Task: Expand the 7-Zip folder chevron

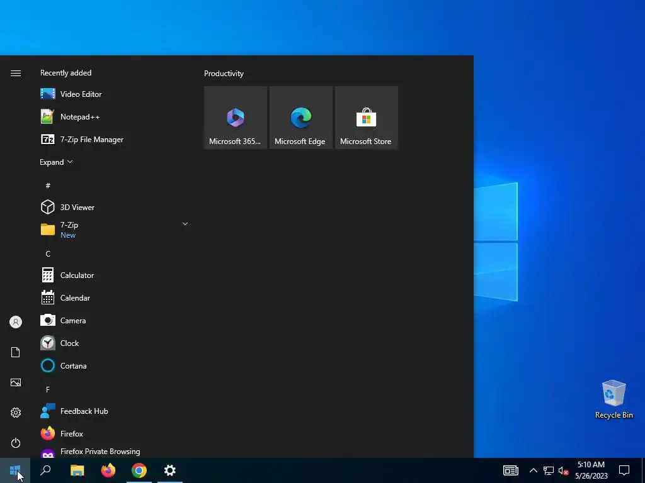Action: point(185,225)
